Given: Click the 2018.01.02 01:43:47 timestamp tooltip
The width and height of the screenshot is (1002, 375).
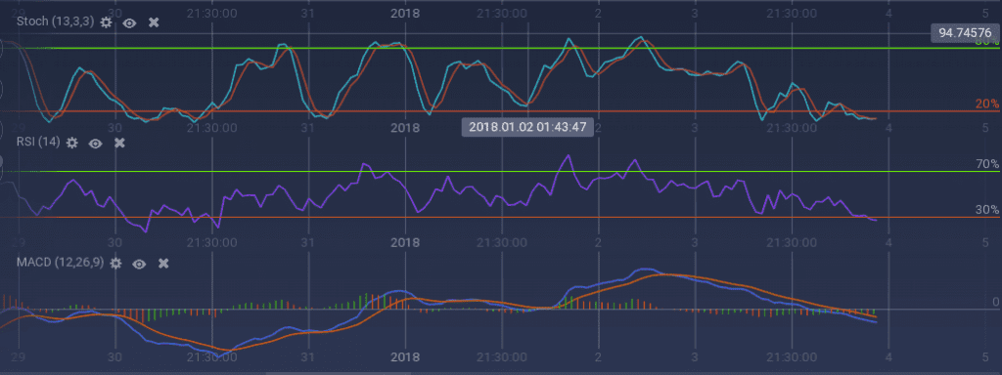Looking at the screenshot, I should click(x=527, y=126).
